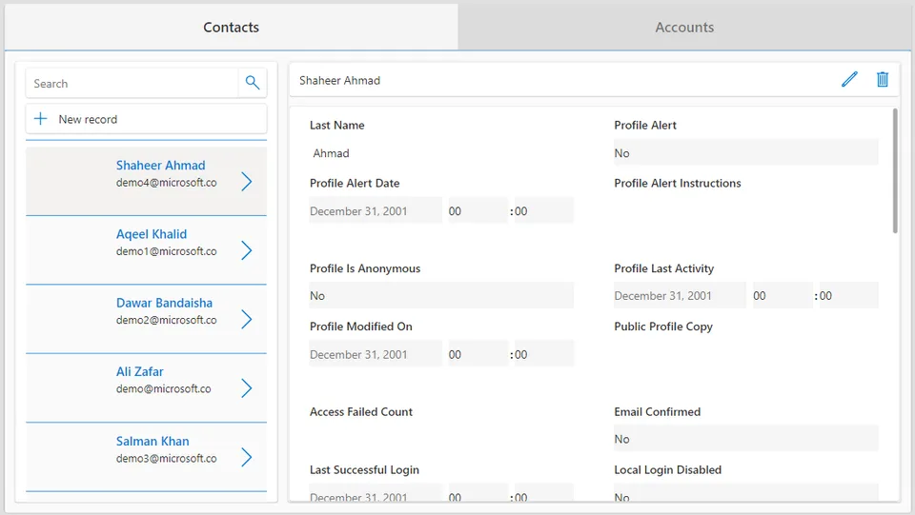Click into the Search input field
The image size is (915, 515).
point(132,84)
